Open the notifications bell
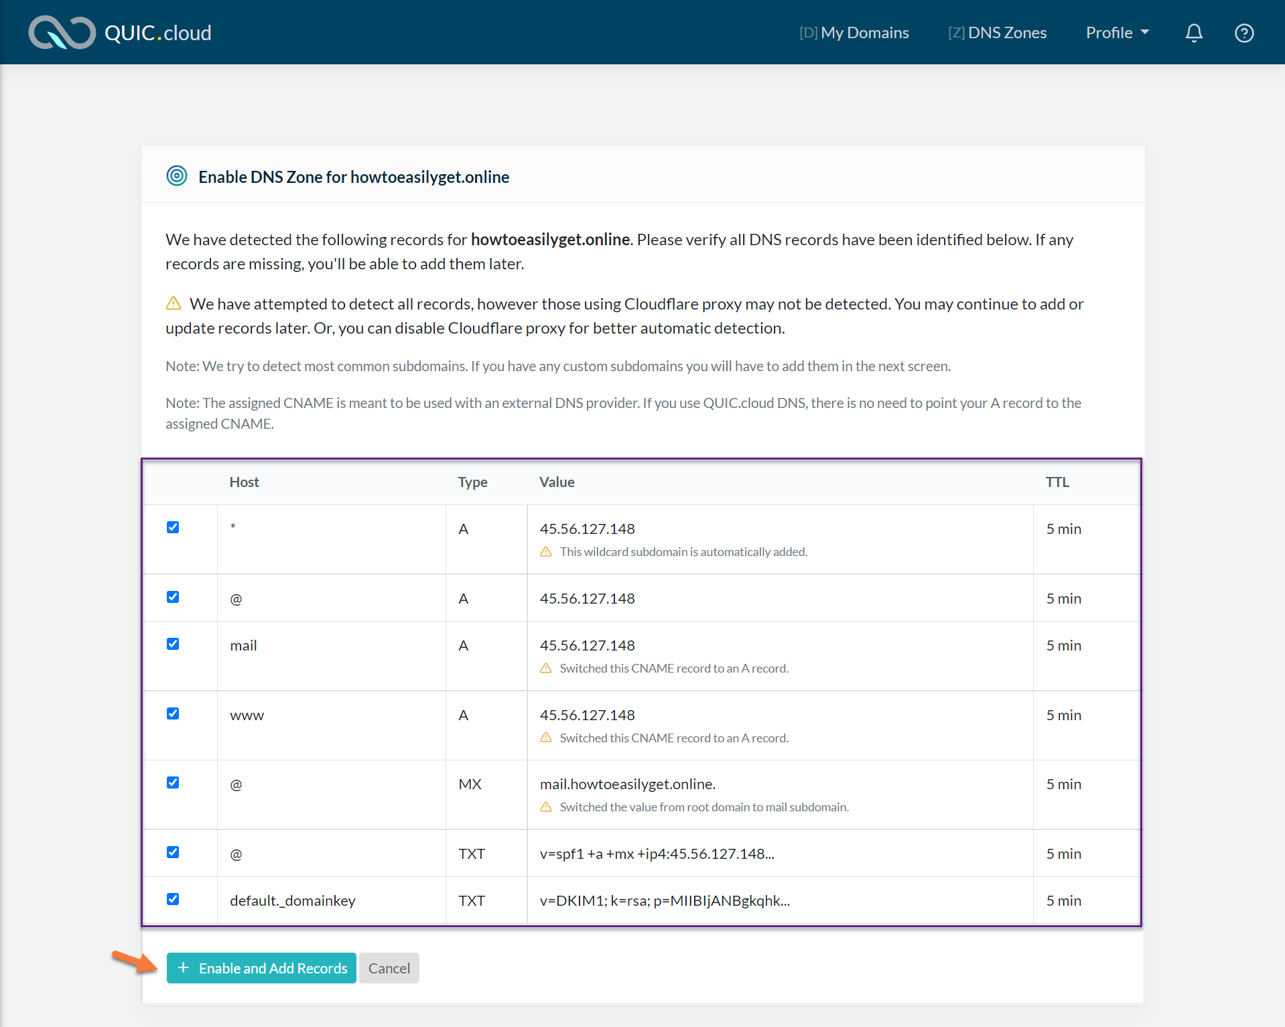This screenshot has width=1285, height=1027. tap(1193, 33)
